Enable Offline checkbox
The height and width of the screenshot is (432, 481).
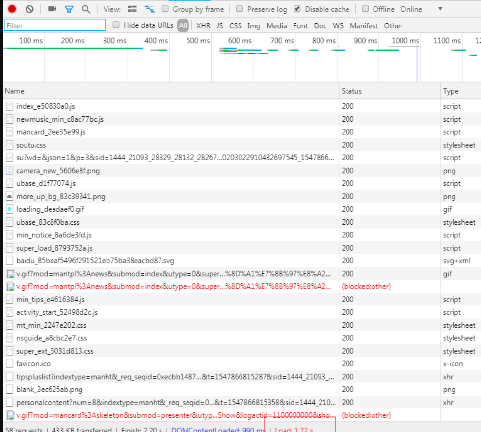coord(365,9)
